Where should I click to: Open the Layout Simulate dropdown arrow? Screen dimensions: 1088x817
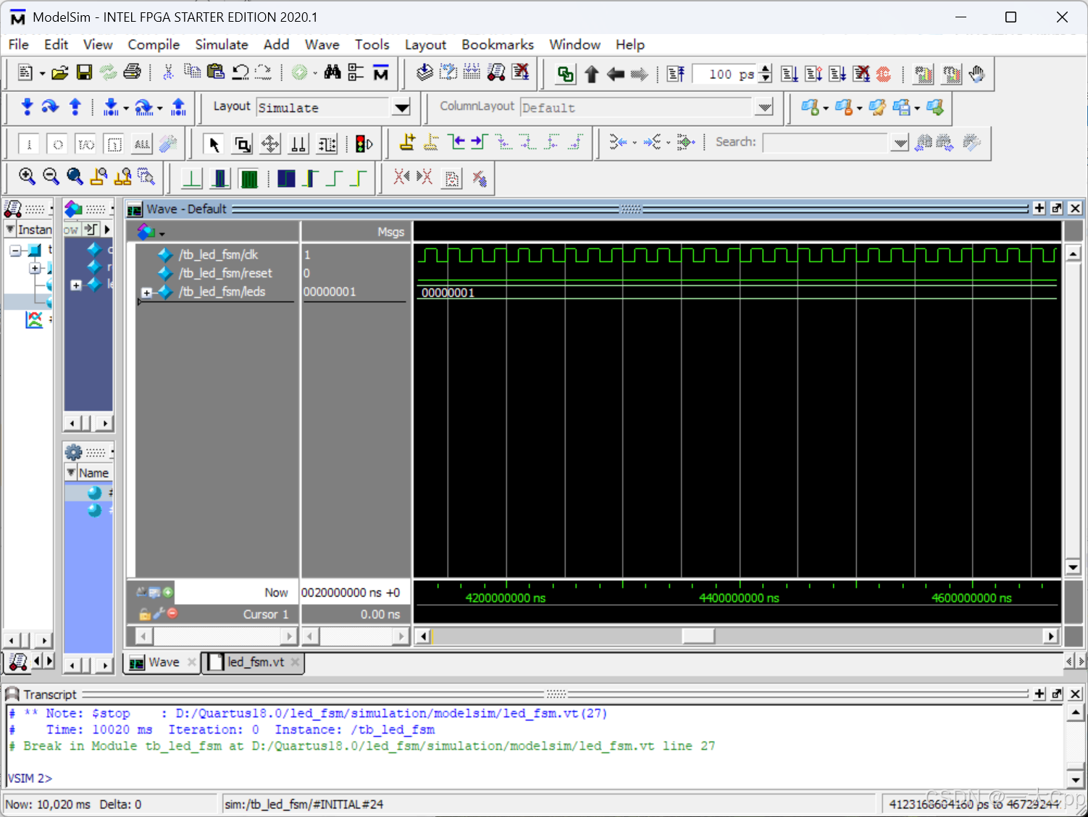pos(401,108)
